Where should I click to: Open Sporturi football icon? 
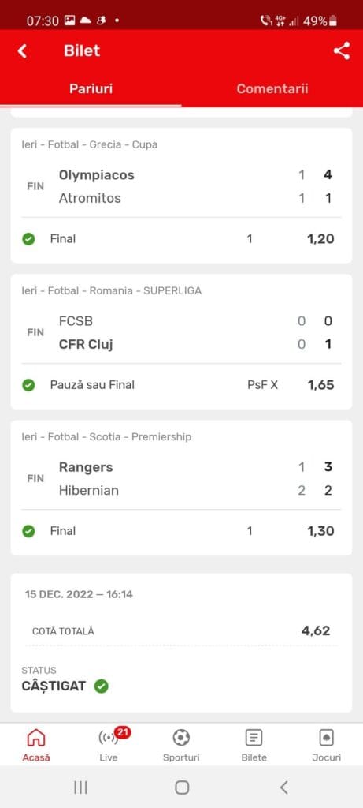181,739
